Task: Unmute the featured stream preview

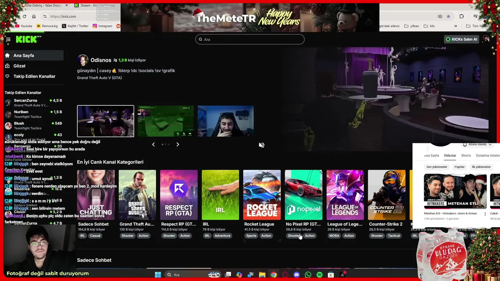Action: tap(261, 145)
